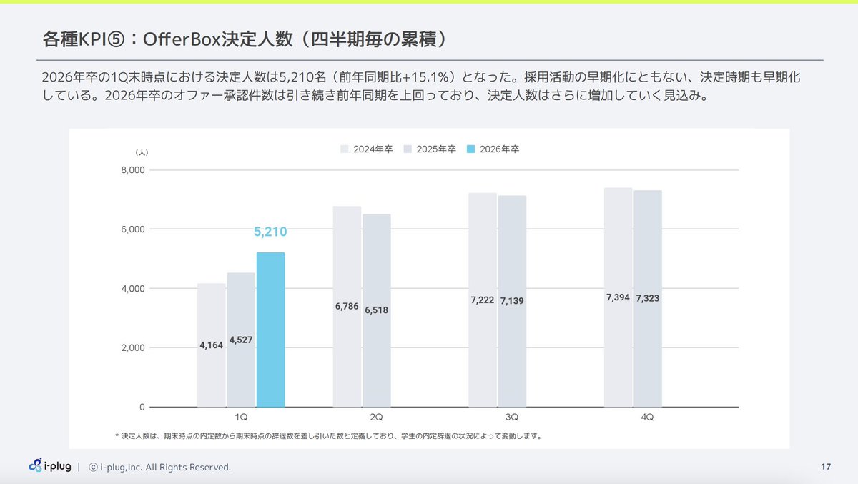Screen dimensions: 858x484
Task: Click the 2024年卒 legend swatch
Action: [x=345, y=149]
